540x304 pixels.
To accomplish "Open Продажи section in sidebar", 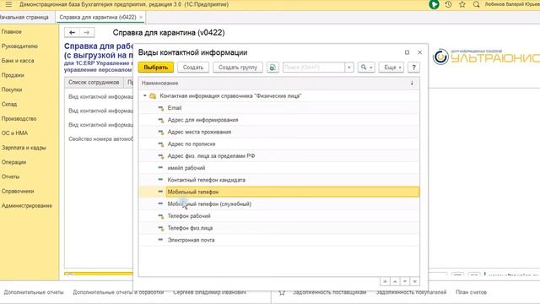I will coord(13,75).
